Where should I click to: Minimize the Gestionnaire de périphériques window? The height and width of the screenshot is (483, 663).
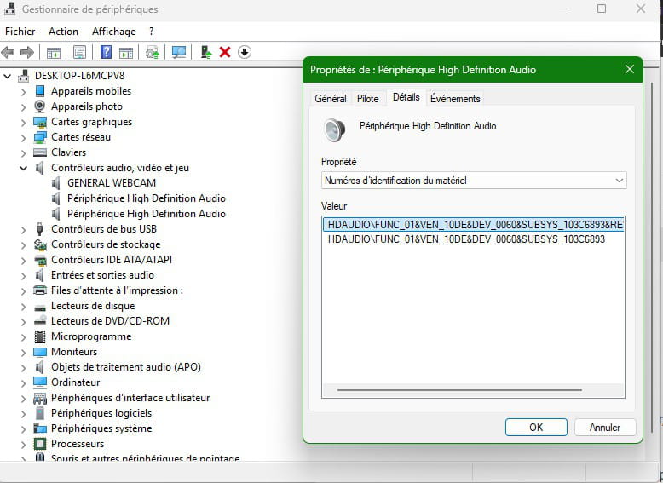click(563, 9)
